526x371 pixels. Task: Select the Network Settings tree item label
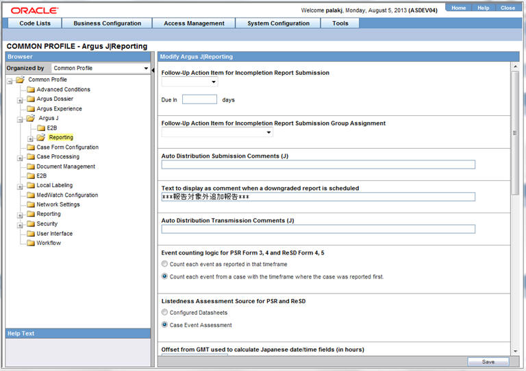click(58, 204)
